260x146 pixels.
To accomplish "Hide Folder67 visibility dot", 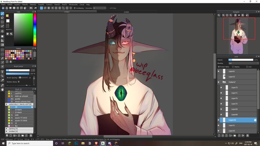I will pos(218,82).
